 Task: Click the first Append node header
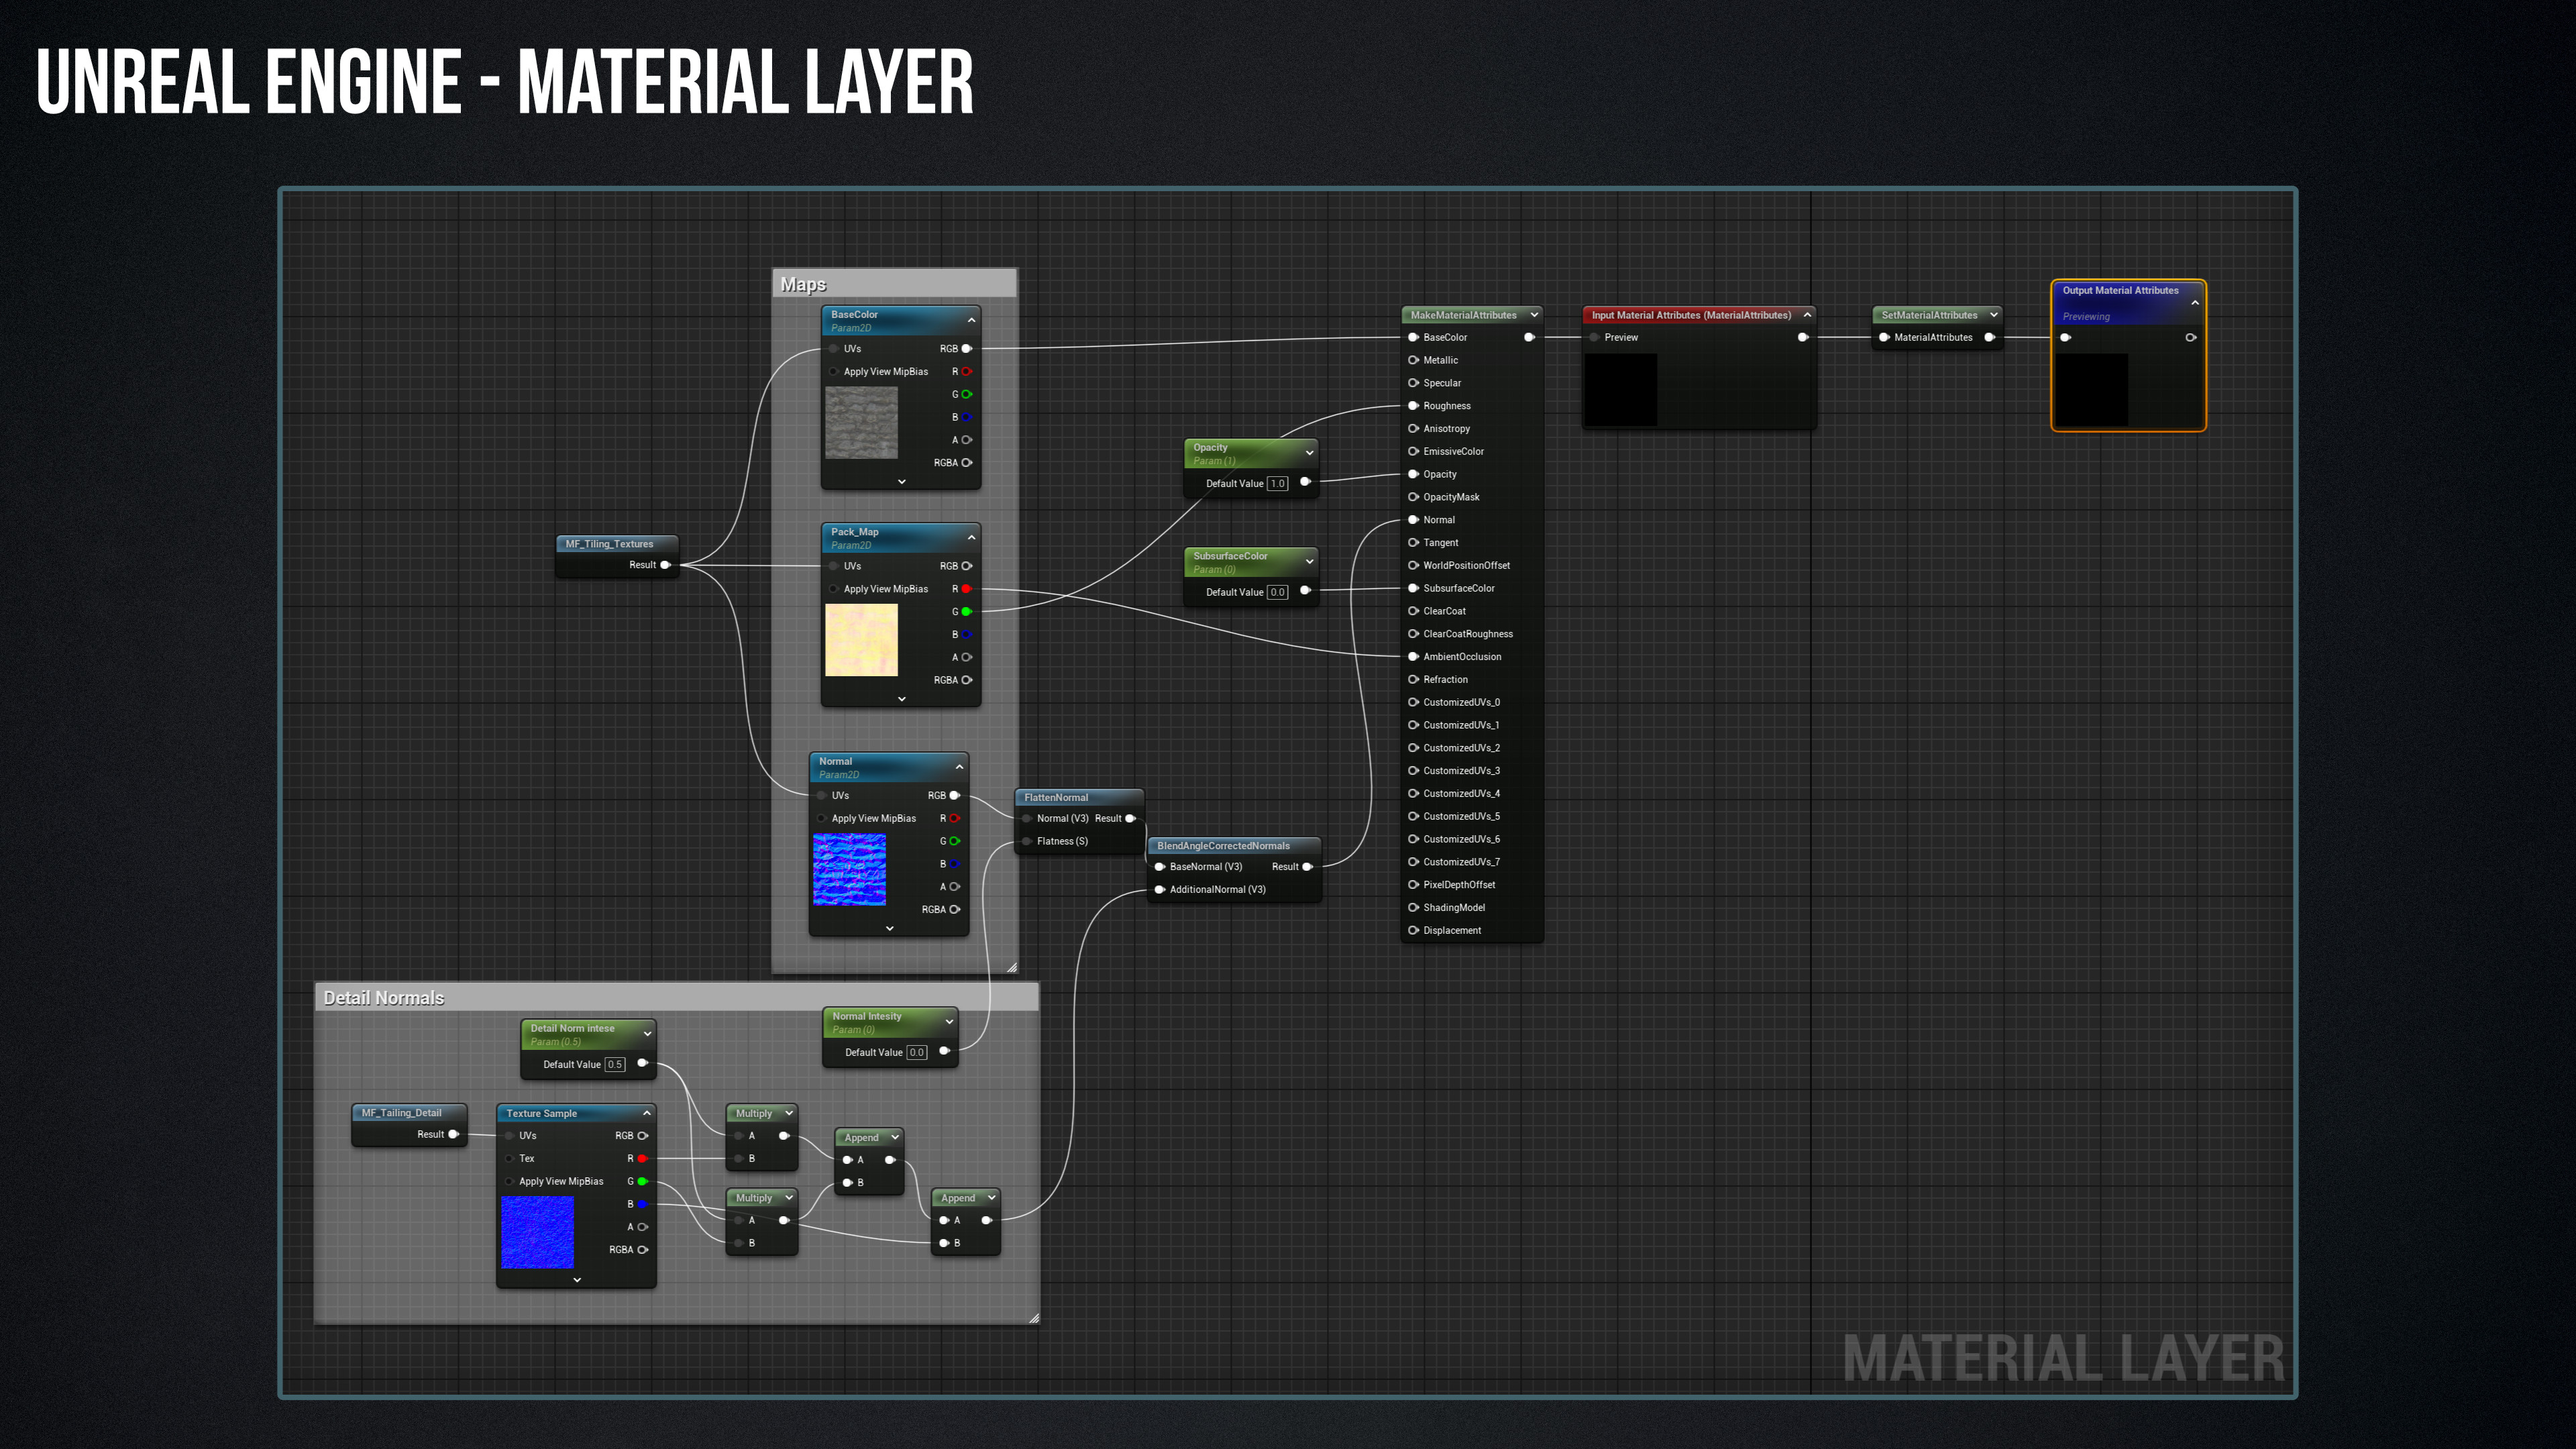pyautogui.click(x=868, y=1138)
